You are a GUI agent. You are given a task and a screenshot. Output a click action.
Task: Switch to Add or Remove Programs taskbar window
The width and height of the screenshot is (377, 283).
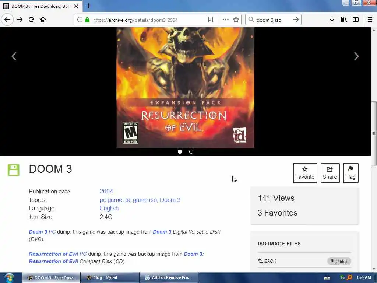tap(169, 277)
